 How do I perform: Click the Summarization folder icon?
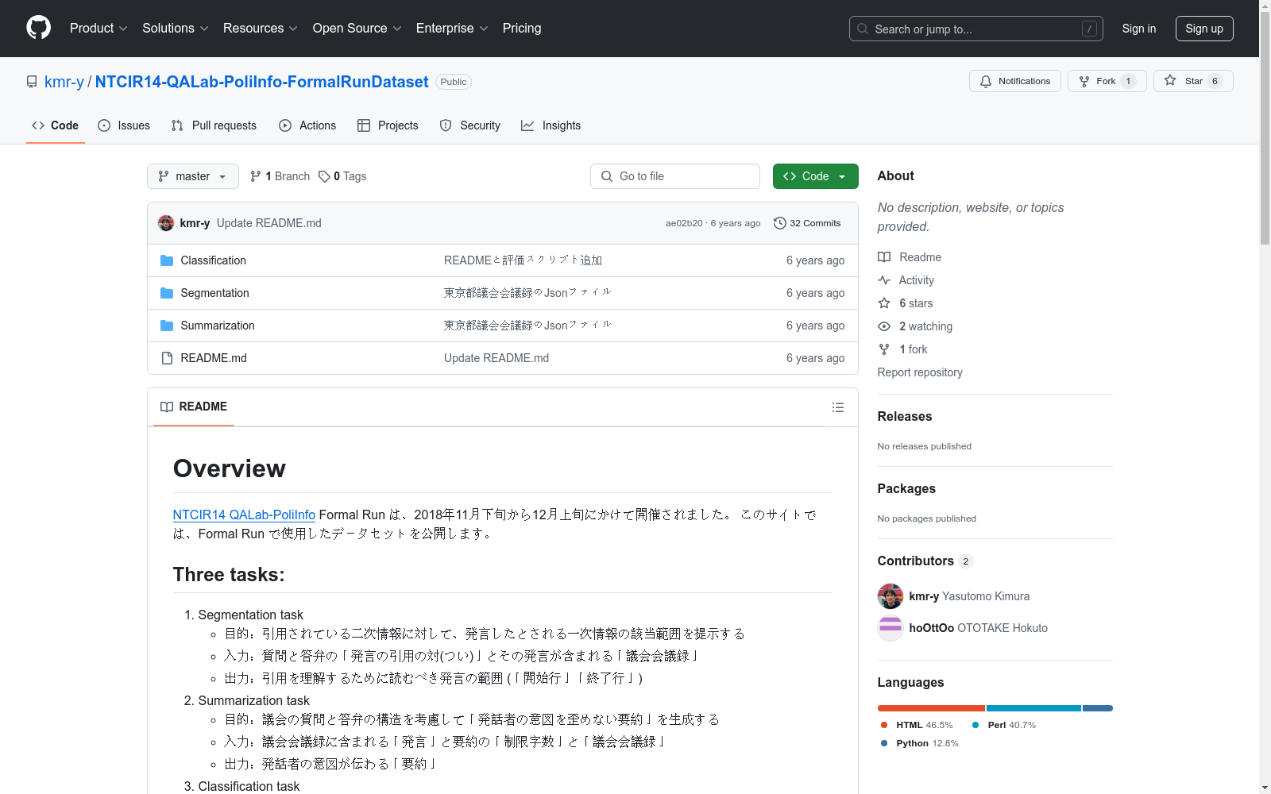167,326
